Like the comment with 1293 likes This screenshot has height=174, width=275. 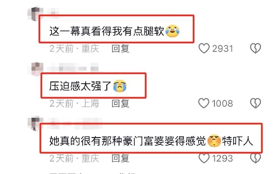pos(204,158)
